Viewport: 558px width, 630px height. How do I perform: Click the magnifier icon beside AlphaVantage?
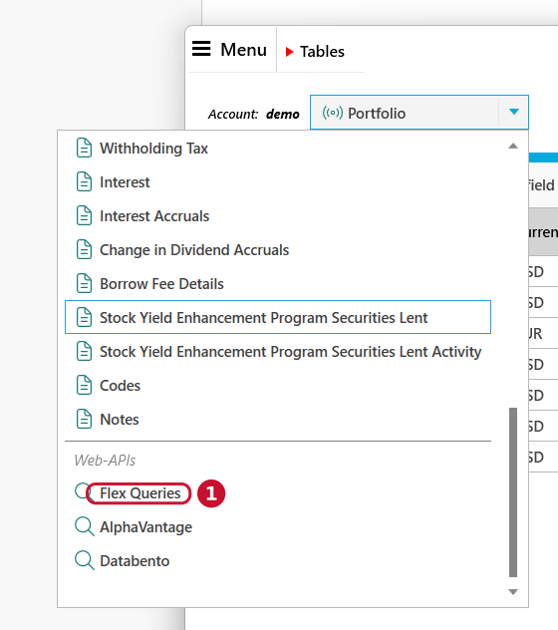85,526
